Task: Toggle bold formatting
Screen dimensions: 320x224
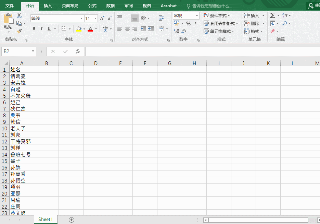Action: 34,29
